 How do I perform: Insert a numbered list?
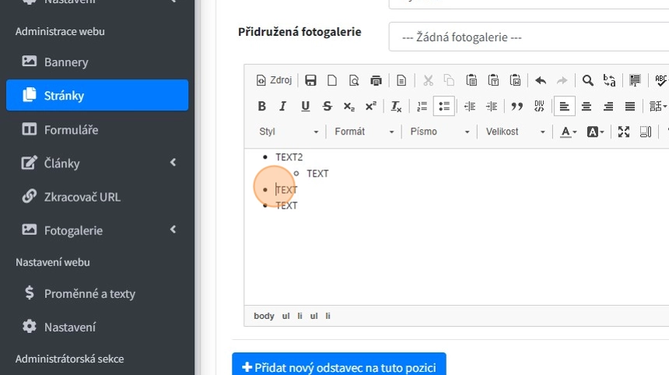pos(422,107)
